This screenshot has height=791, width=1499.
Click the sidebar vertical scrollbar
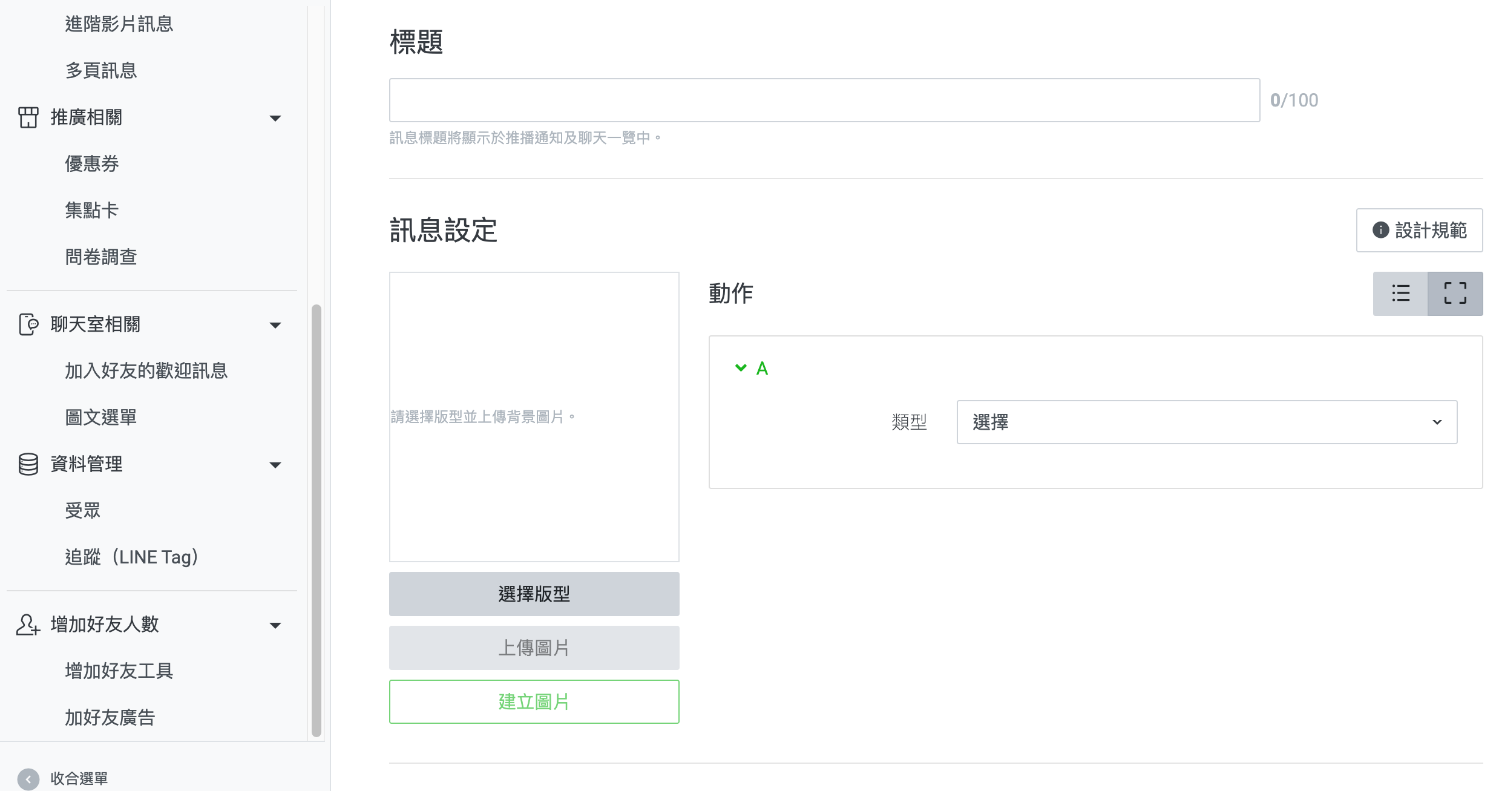pos(316,520)
